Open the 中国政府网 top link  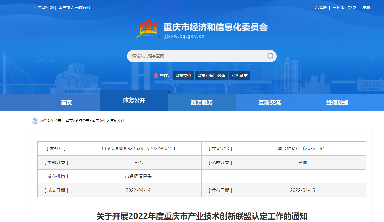click(44, 7)
